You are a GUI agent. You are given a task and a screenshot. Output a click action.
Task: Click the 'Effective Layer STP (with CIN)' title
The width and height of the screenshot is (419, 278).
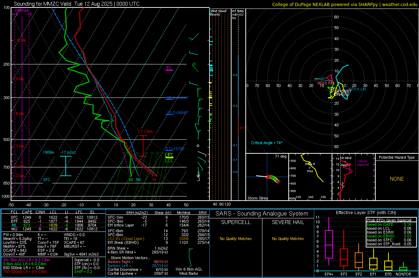tap(366, 213)
